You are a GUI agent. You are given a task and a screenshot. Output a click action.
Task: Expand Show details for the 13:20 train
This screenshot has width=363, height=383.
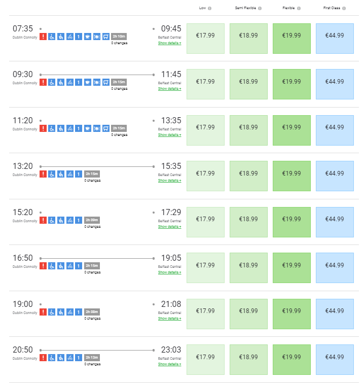(x=169, y=181)
